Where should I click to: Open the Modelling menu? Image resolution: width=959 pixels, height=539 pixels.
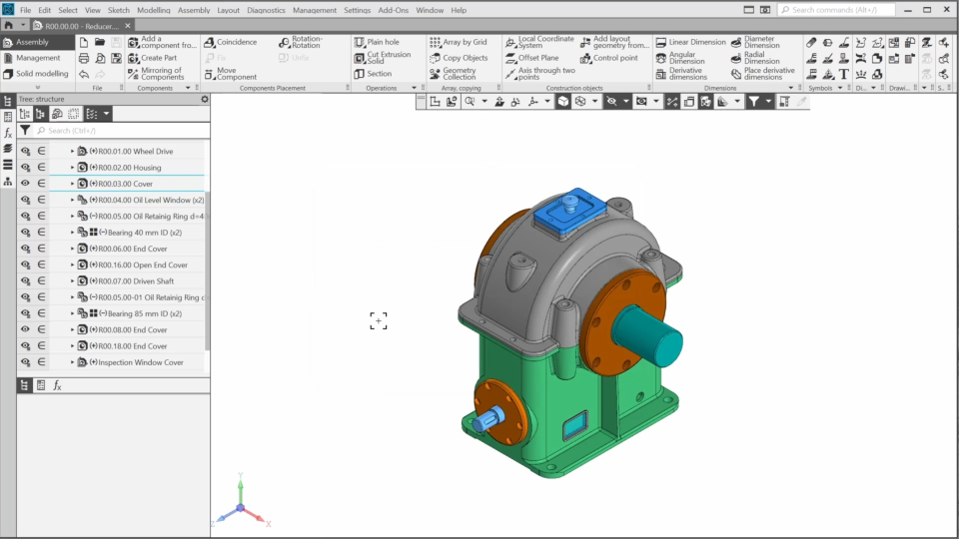[153, 10]
